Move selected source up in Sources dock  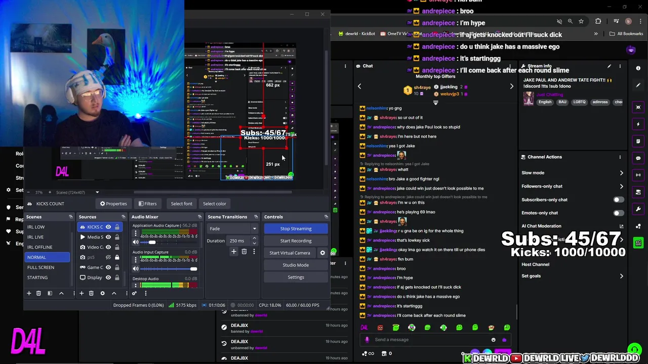(114, 293)
